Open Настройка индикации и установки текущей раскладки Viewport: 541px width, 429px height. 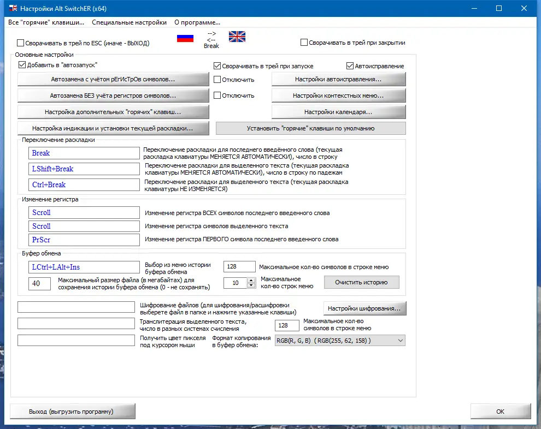click(x=113, y=128)
